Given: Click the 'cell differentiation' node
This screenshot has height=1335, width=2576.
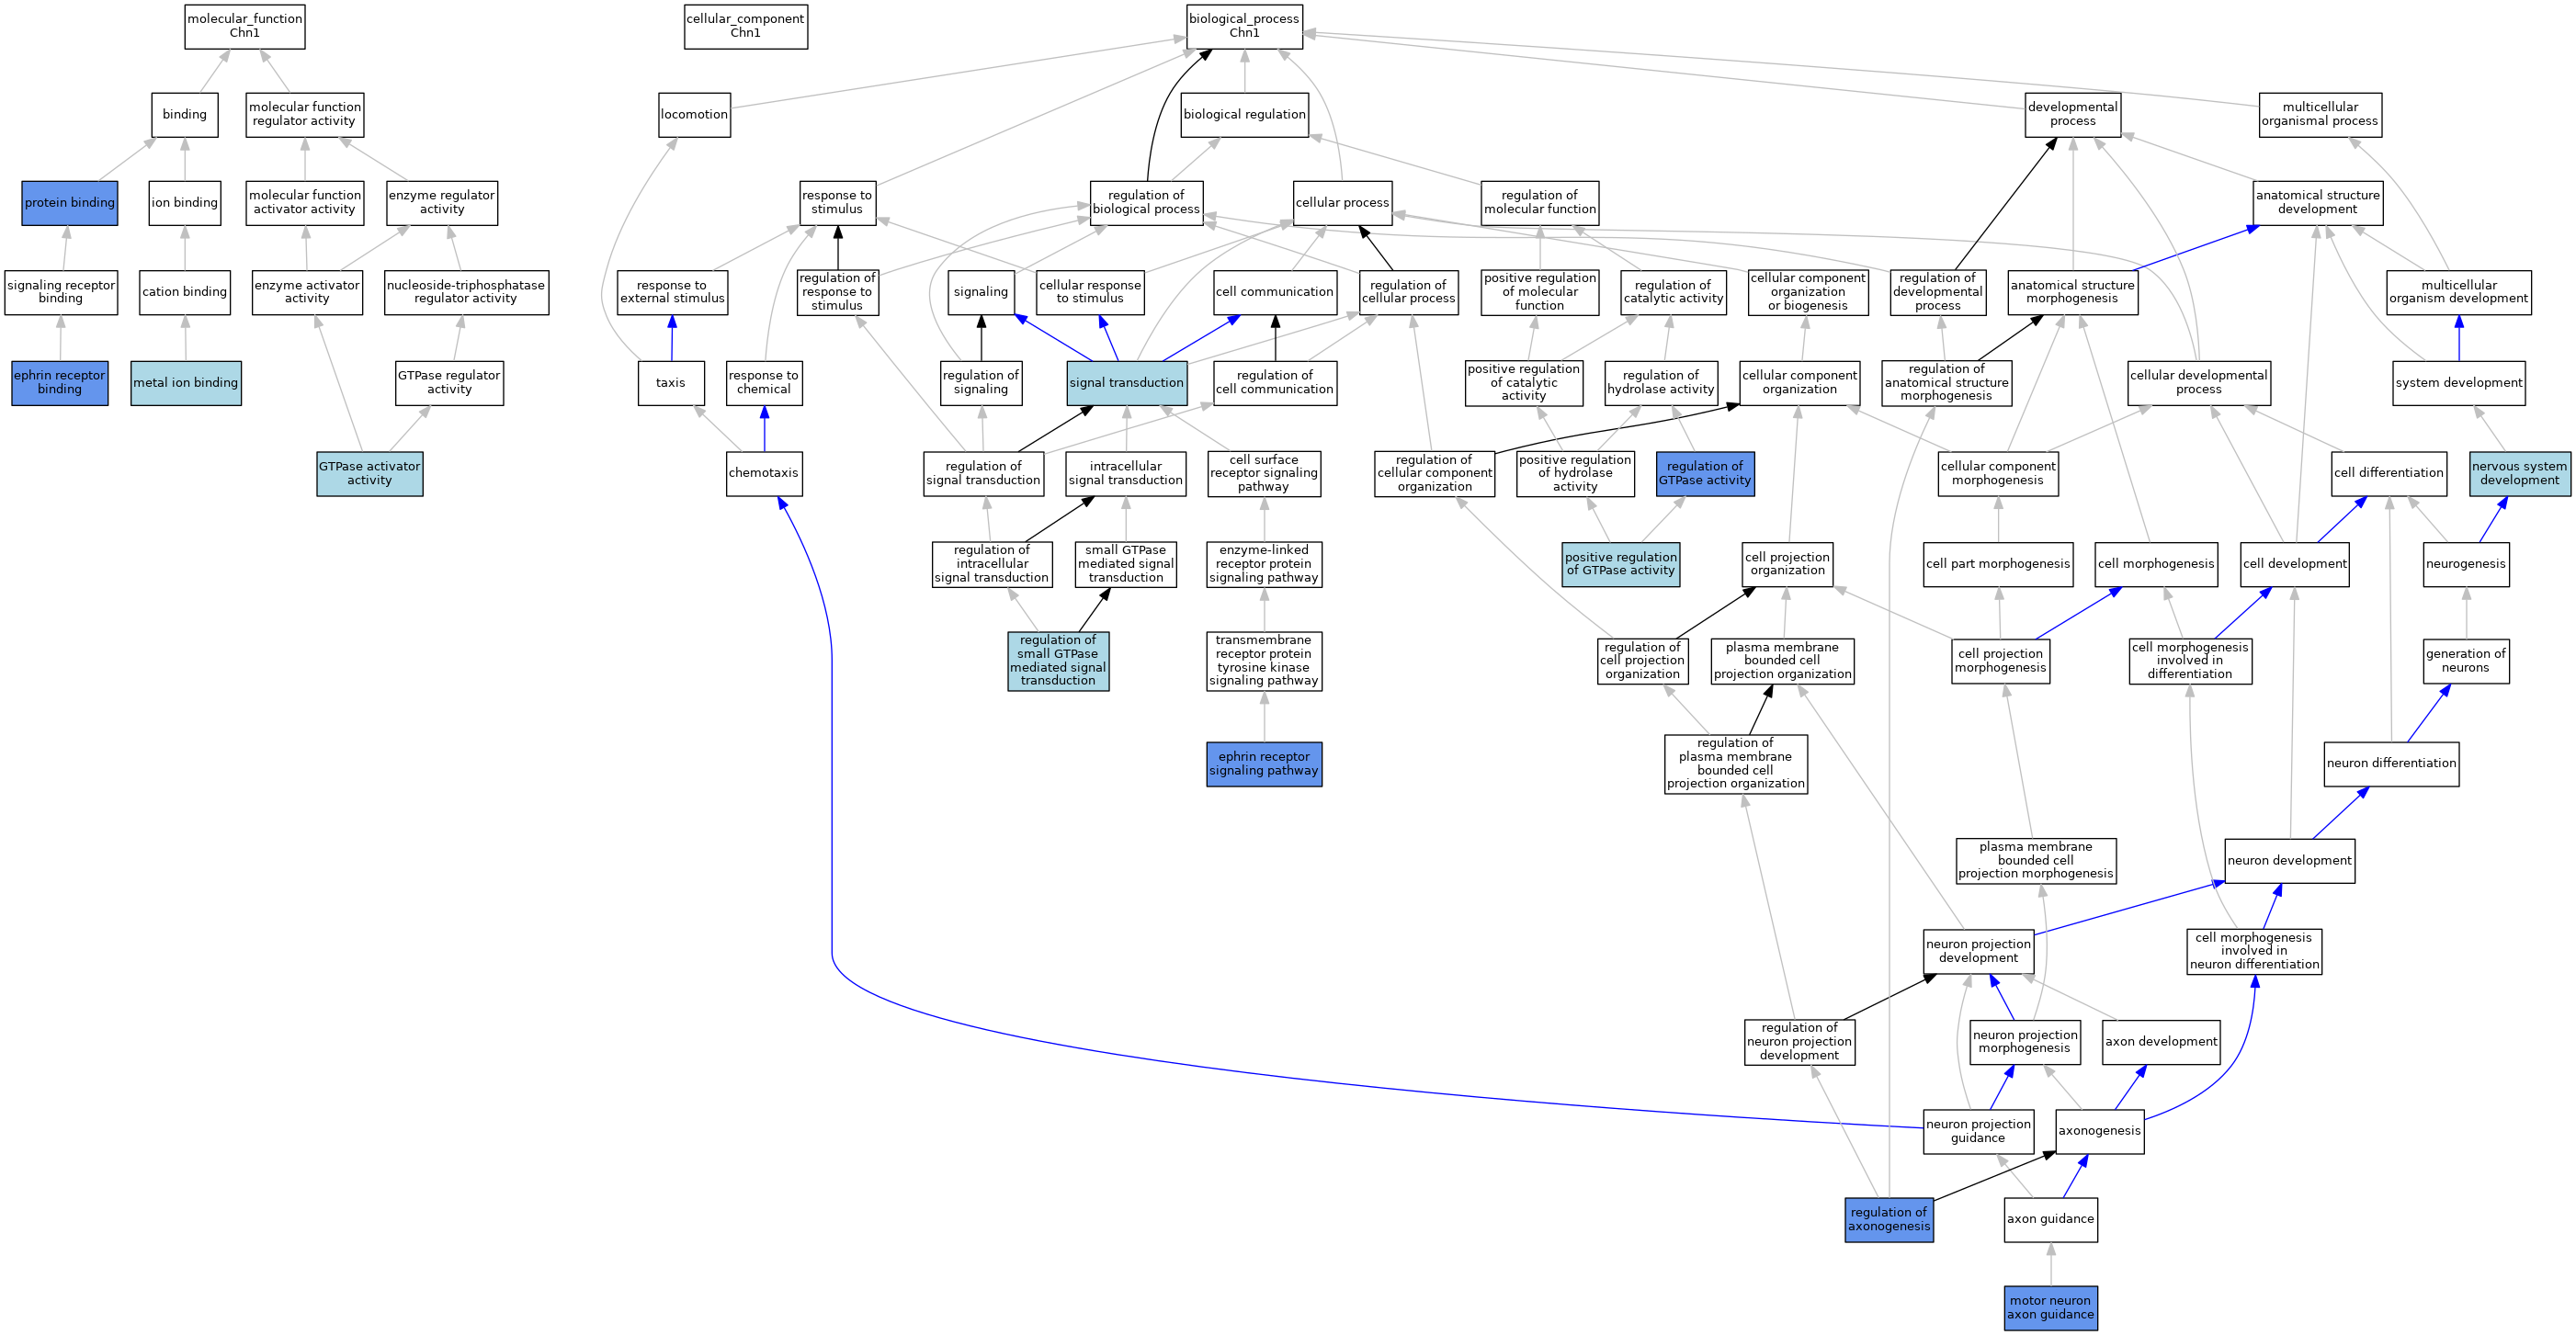Looking at the screenshot, I should (x=2389, y=473).
